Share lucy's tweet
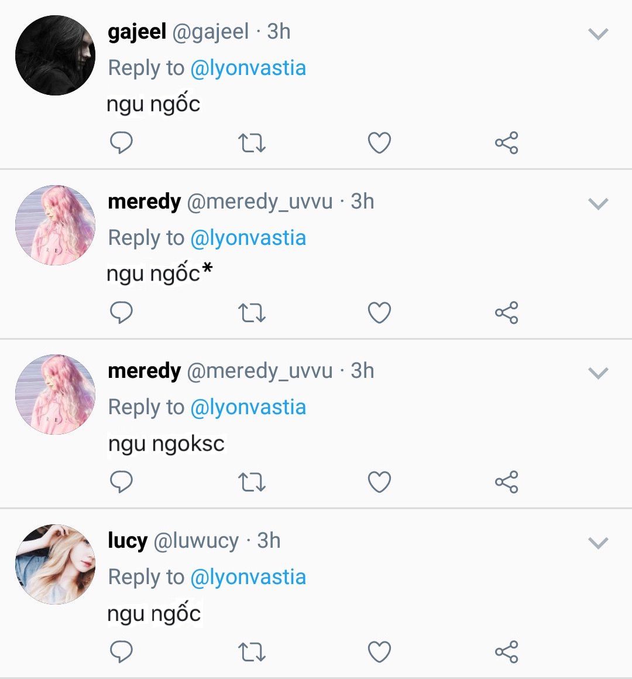632x679 pixels. (507, 651)
